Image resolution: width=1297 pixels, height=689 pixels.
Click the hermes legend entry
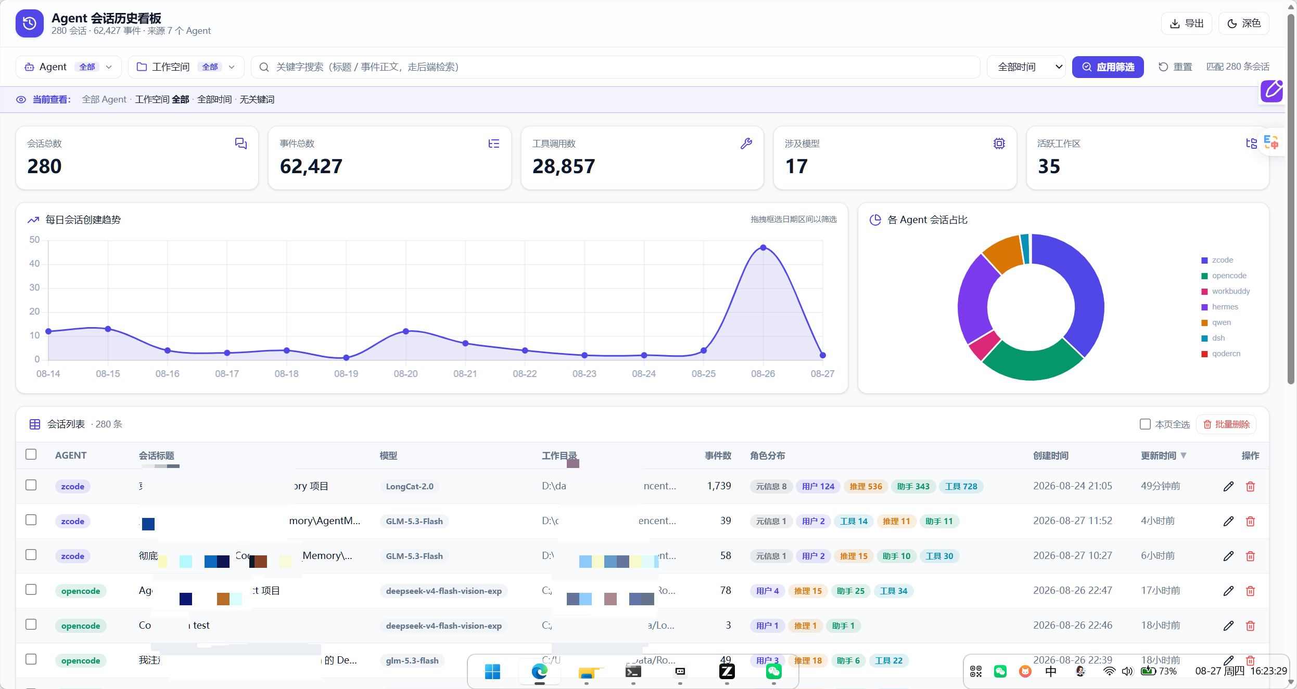coord(1219,307)
